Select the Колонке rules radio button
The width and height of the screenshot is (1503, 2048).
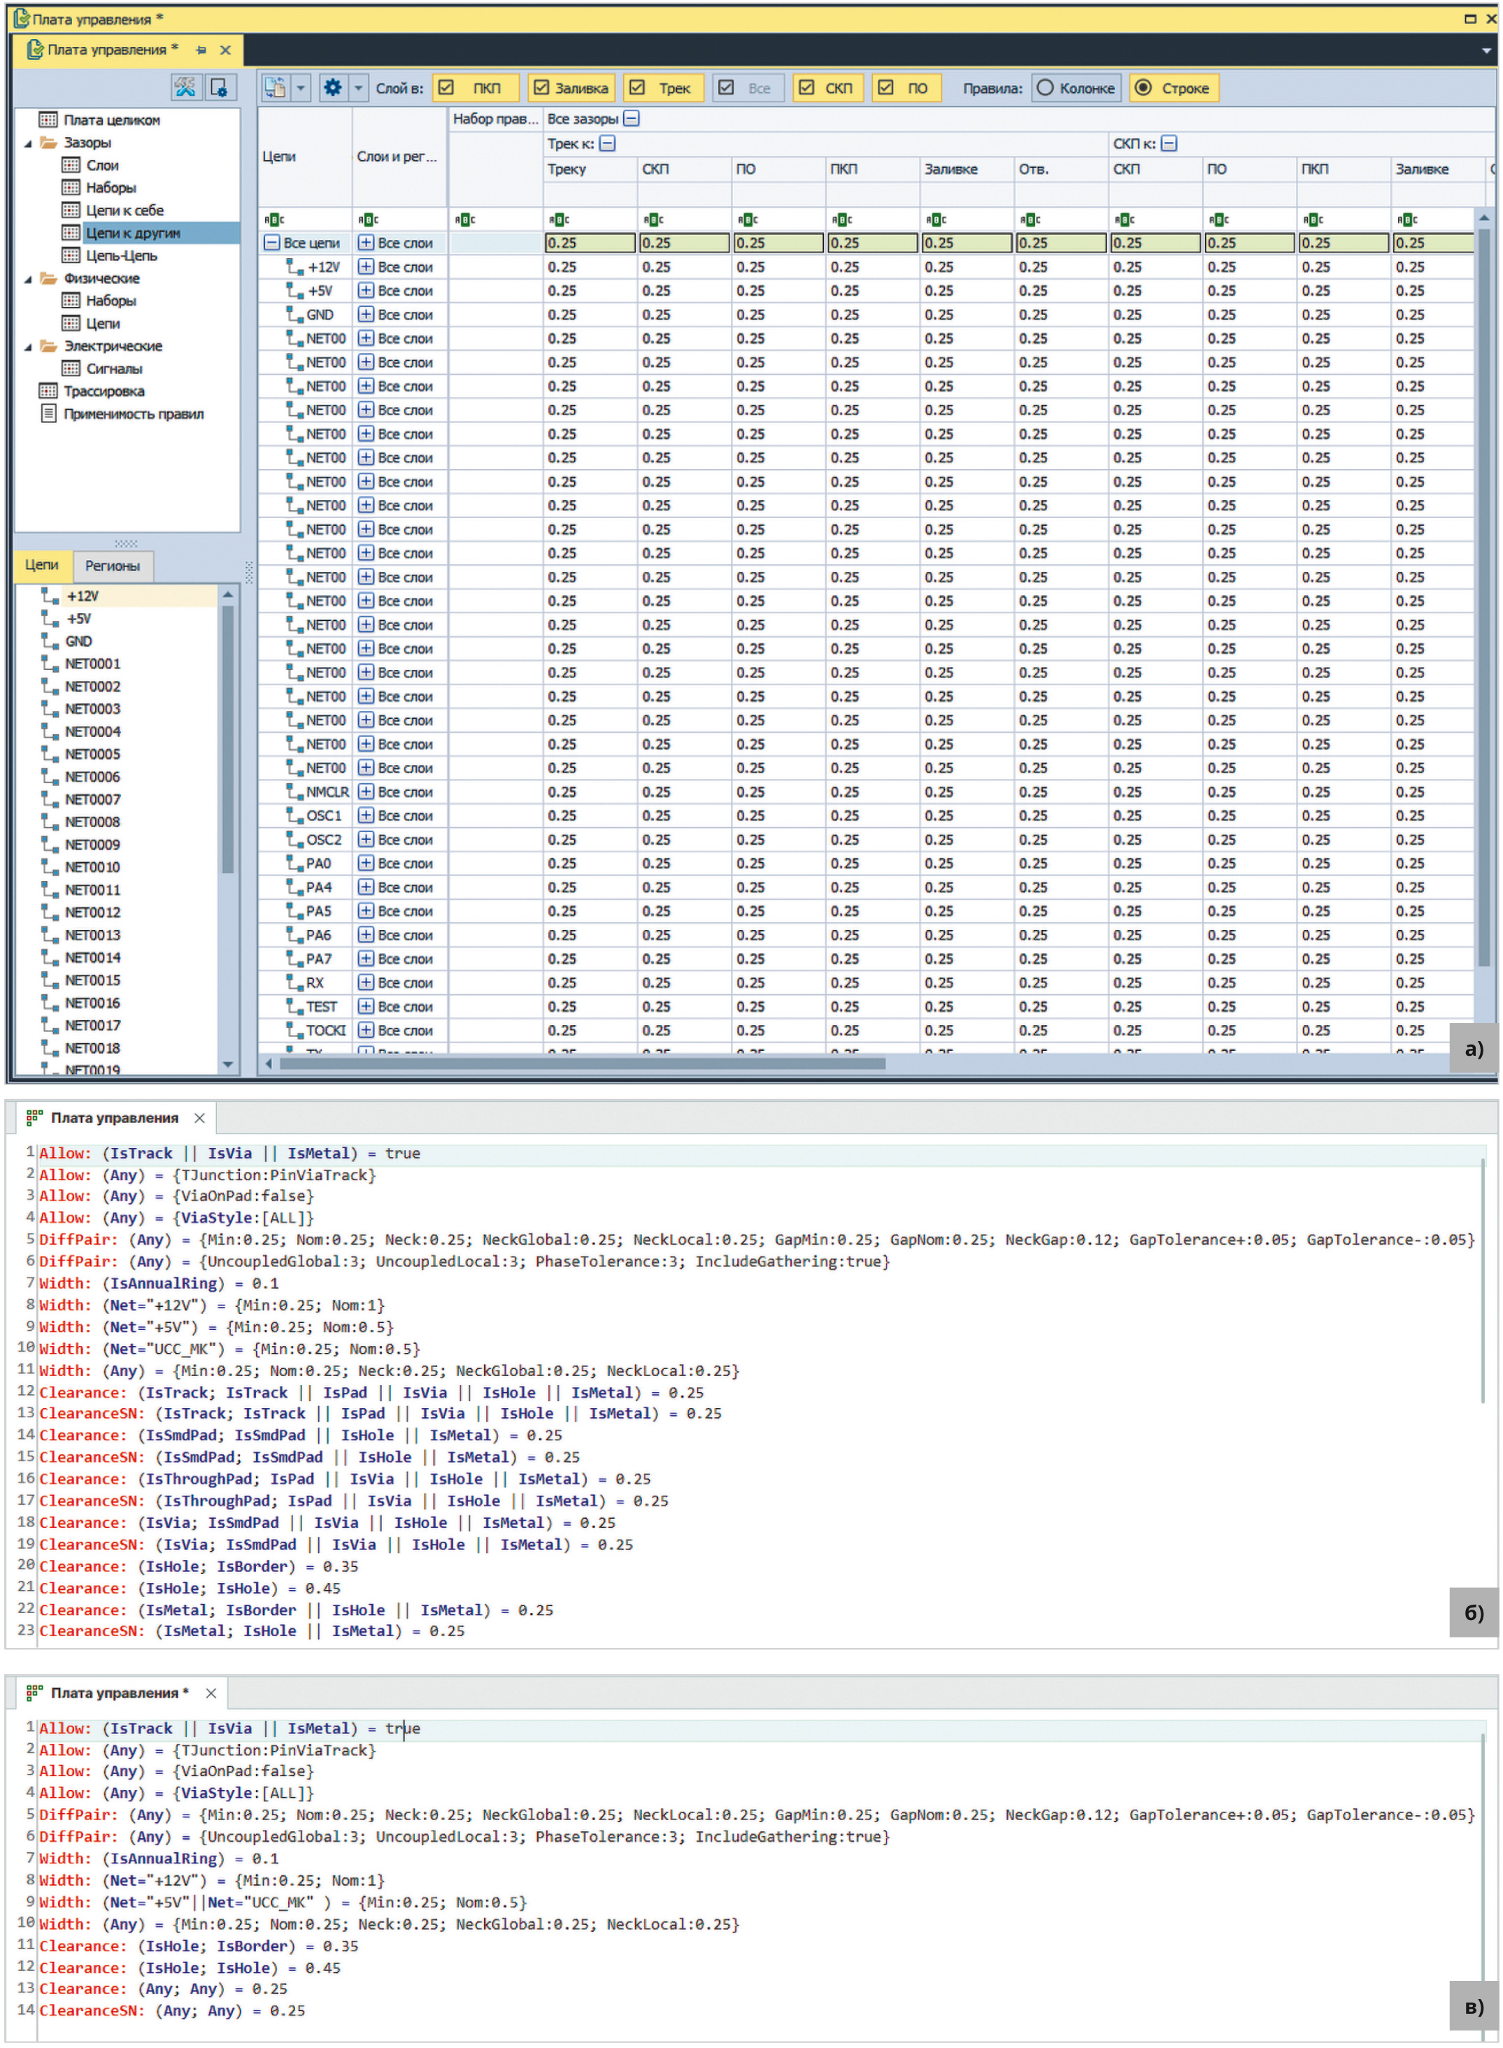pos(1046,87)
